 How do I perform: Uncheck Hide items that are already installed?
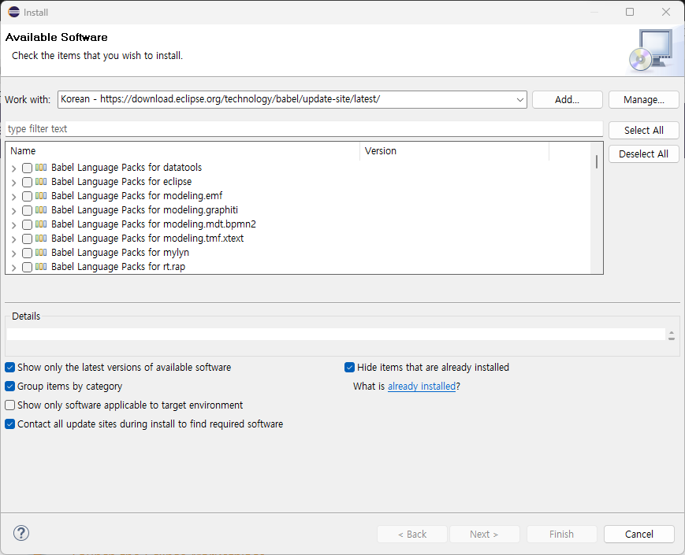pyautogui.click(x=349, y=368)
